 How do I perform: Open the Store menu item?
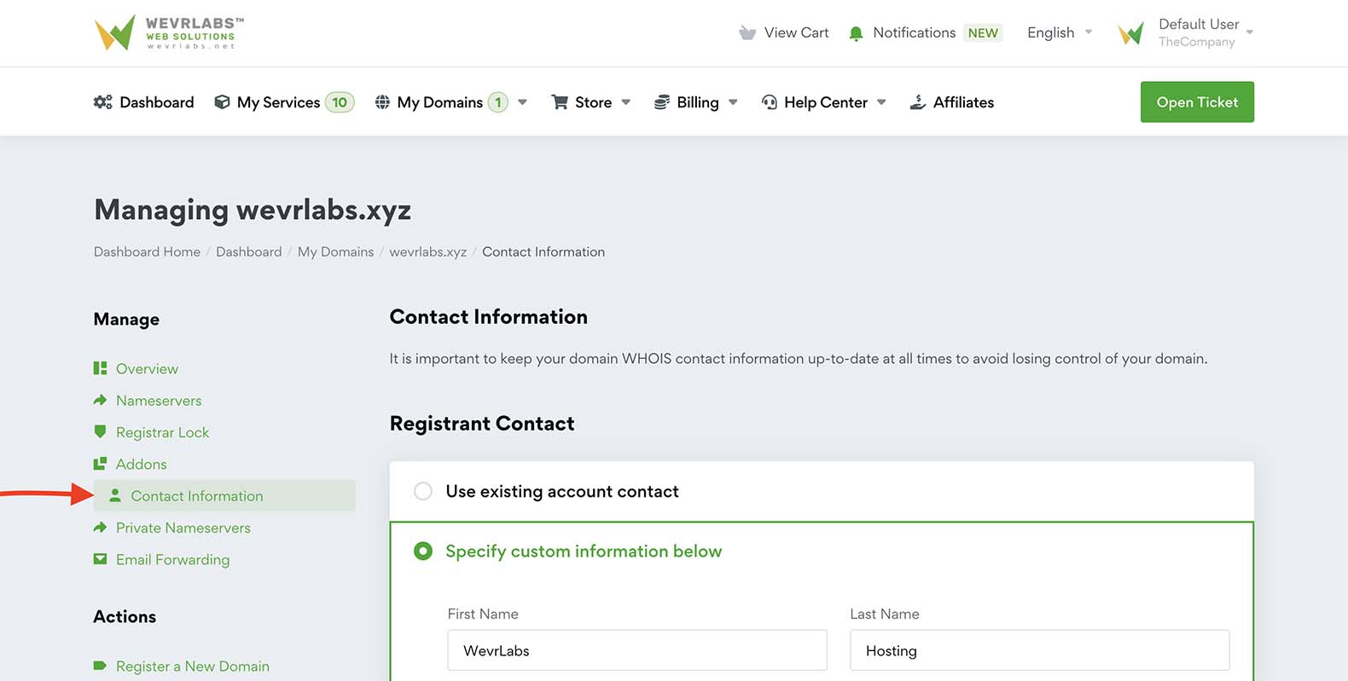(x=593, y=102)
